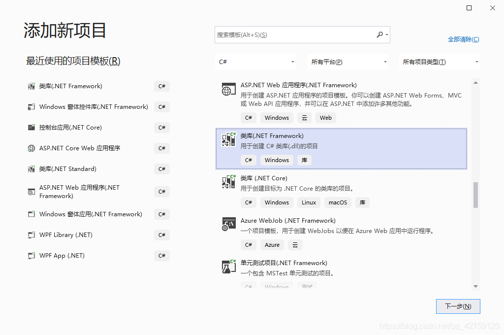Click the 类库(.NET Standard) icon in recent list
Viewport: 504px width, 335px height.
pyautogui.click(x=31, y=169)
